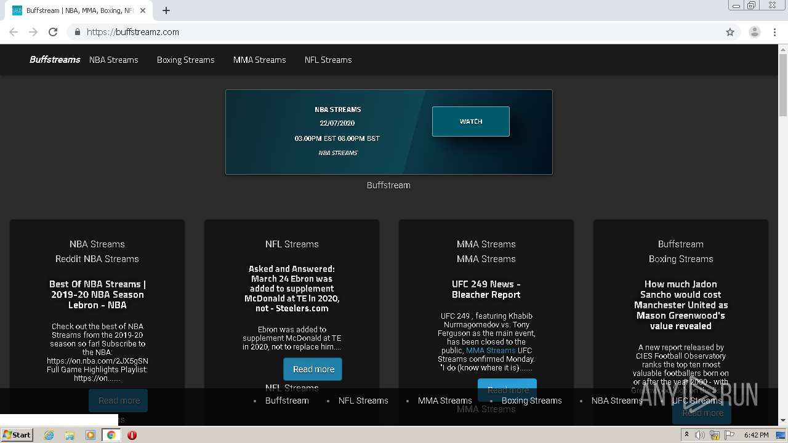Open NFL Streams in top navigation
Viewport: 788px width, 443px height.
tap(328, 60)
